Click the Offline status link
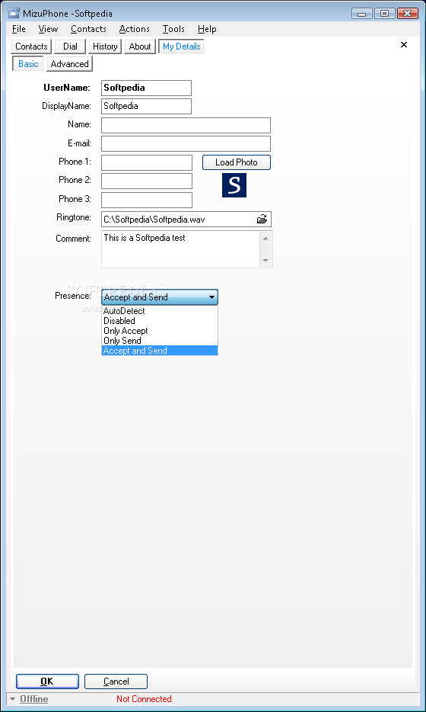This screenshot has width=426, height=712. click(34, 699)
